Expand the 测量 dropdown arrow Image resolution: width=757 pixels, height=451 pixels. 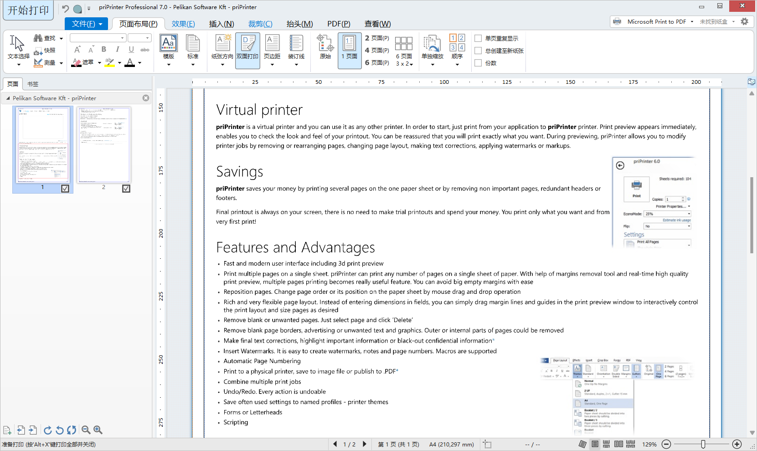coord(61,63)
